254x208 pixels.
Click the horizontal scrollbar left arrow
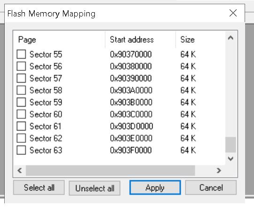tap(20, 170)
